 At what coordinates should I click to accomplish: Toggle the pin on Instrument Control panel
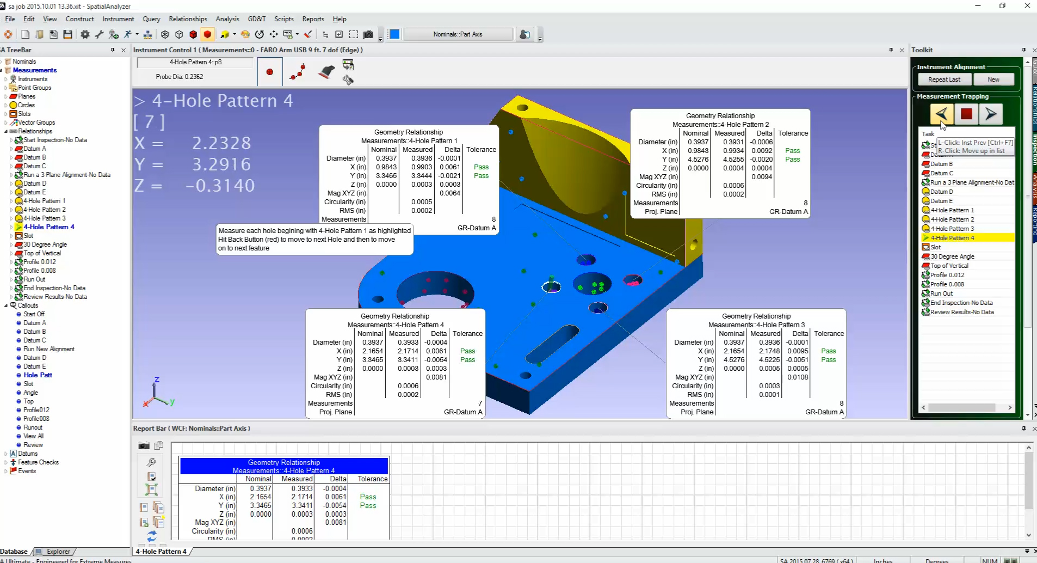pos(891,50)
